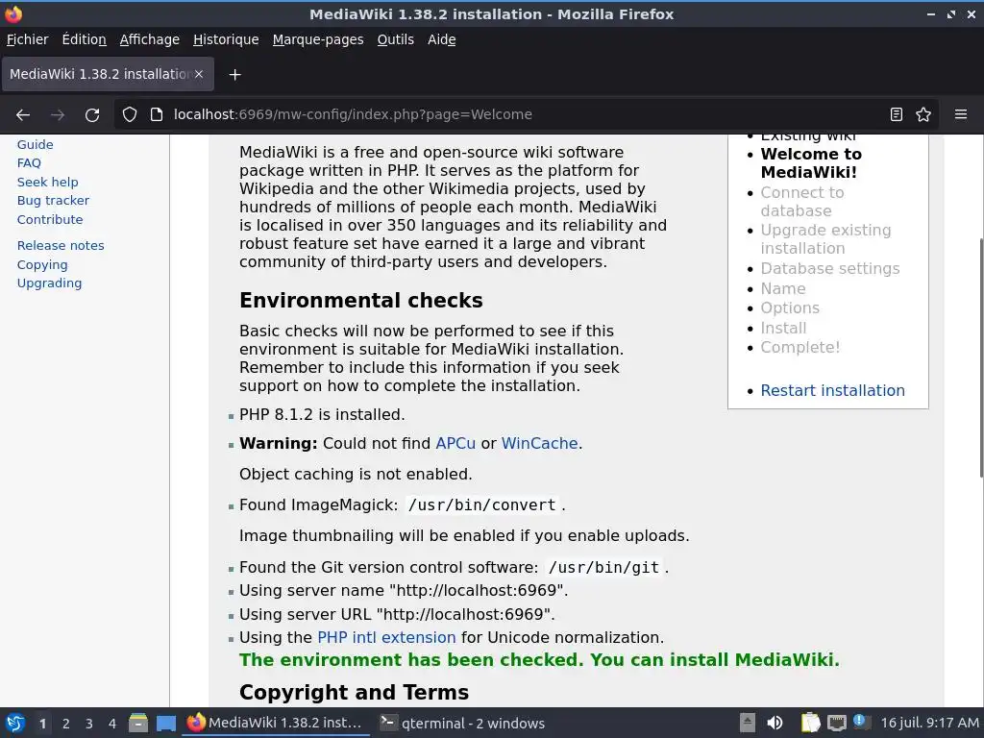
Task: Click the page info icon beside the URL
Action: tap(157, 114)
